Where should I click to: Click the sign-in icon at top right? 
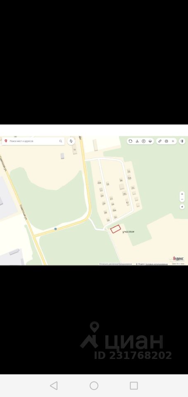182,141
